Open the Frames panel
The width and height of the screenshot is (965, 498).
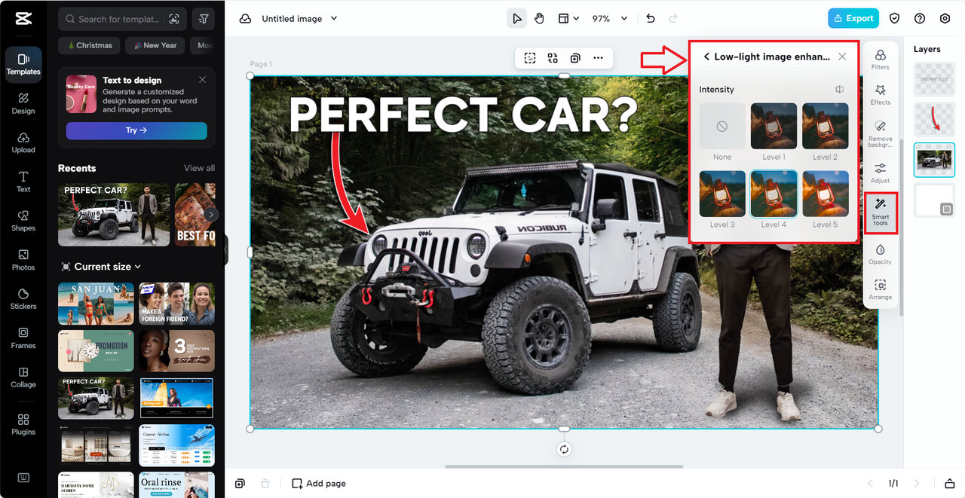point(23,338)
